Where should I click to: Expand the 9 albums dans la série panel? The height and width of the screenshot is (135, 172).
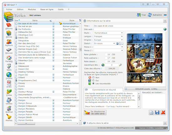(x=165, y=123)
